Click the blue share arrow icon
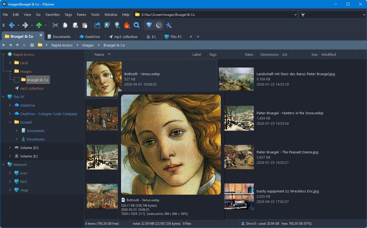The image size is (367, 228). pos(97,25)
